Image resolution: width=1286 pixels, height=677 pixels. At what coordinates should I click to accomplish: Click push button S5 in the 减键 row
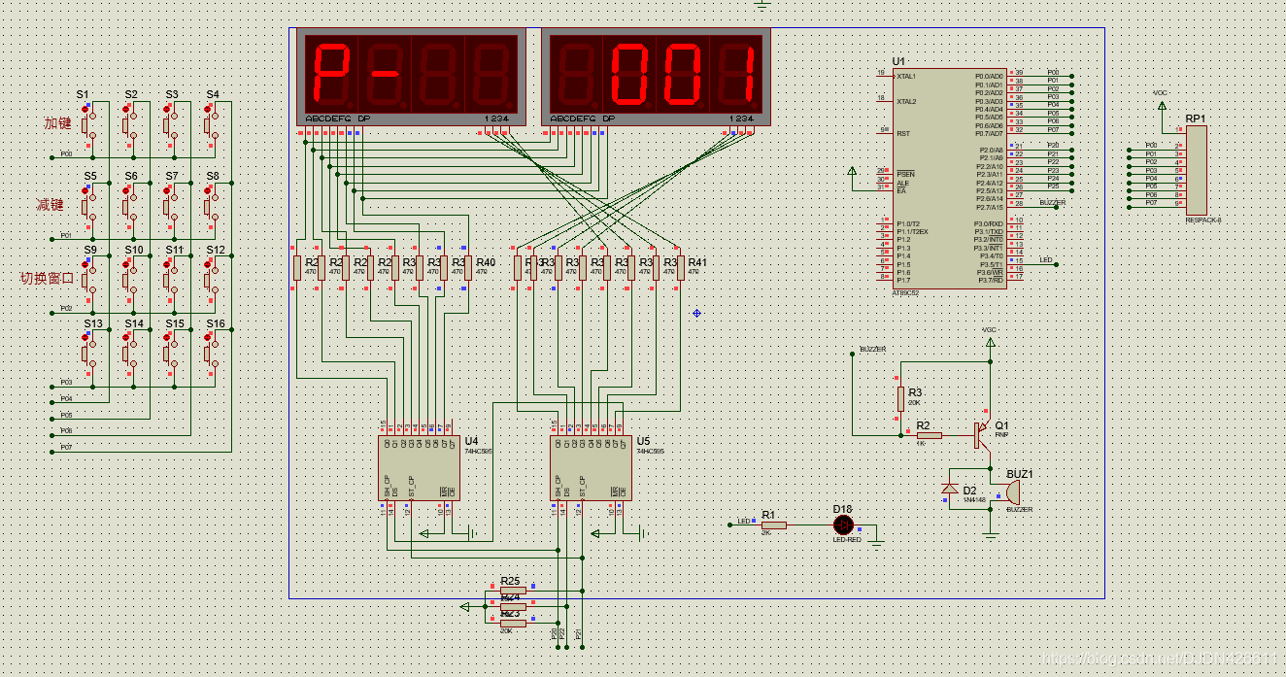(89, 205)
